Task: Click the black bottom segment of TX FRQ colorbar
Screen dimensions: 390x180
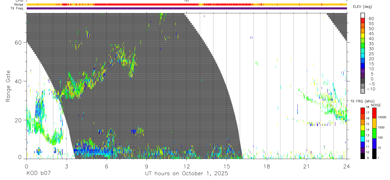Action: pyautogui.click(x=363, y=156)
